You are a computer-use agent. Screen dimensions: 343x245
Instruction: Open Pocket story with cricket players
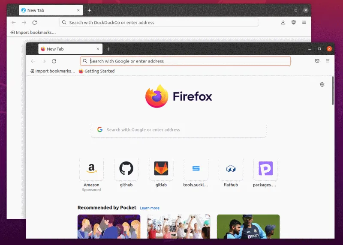[x=248, y=227]
